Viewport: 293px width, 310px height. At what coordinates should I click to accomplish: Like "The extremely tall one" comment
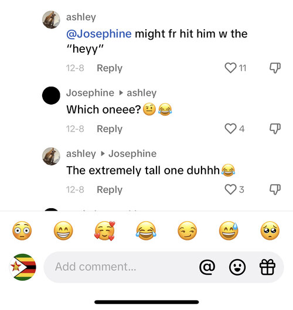(231, 190)
